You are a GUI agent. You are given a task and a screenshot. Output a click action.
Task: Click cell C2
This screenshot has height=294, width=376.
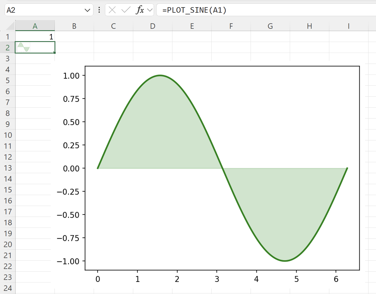click(113, 47)
